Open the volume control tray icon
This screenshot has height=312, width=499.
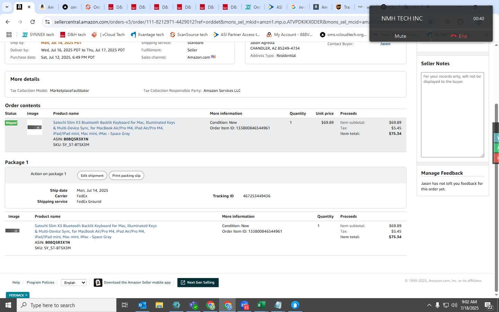pyautogui.click(x=454, y=305)
